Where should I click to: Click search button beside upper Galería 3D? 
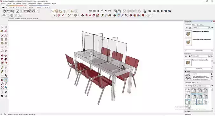pyautogui.click(x=209, y=28)
